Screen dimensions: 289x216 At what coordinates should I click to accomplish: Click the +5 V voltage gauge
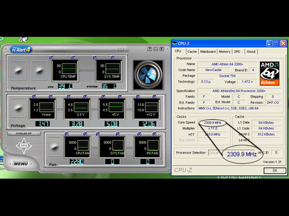pos(112,109)
